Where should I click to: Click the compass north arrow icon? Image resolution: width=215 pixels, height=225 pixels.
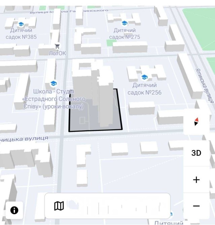click(196, 122)
